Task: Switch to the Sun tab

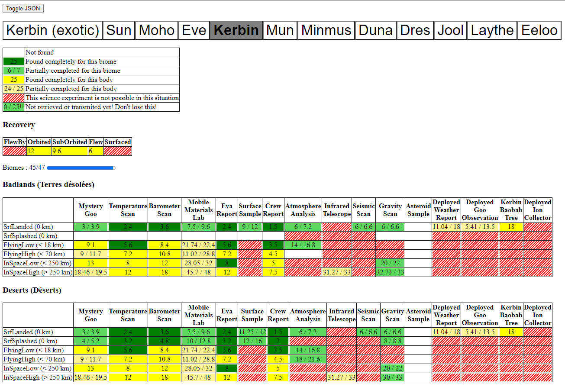Action: [x=119, y=30]
